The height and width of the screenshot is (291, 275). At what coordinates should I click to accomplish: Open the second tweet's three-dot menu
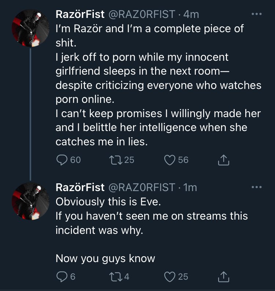click(x=256, y=187)
